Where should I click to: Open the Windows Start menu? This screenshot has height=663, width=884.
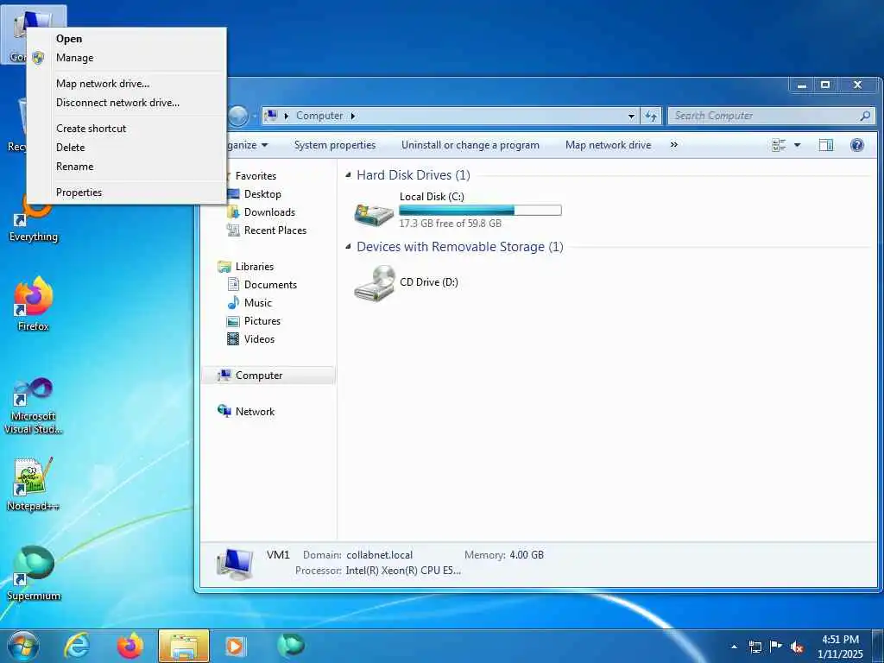point(23,646)
